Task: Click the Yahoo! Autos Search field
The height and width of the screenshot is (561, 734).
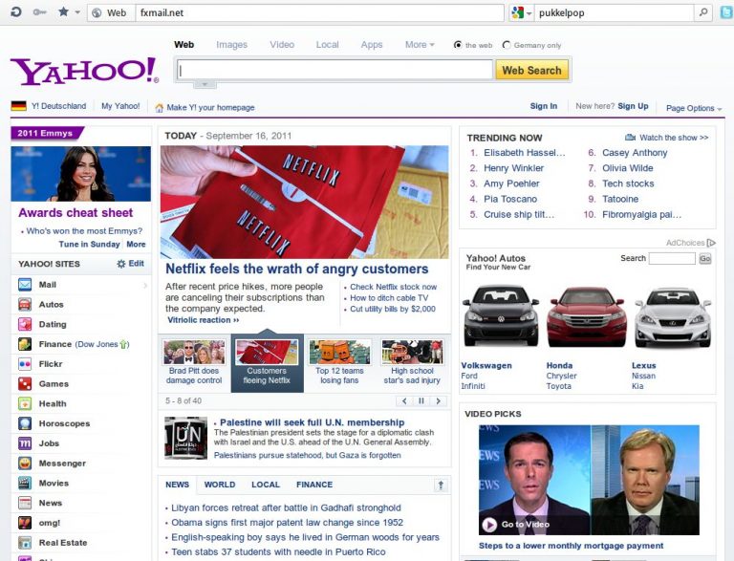Action: tap(672, 258)
